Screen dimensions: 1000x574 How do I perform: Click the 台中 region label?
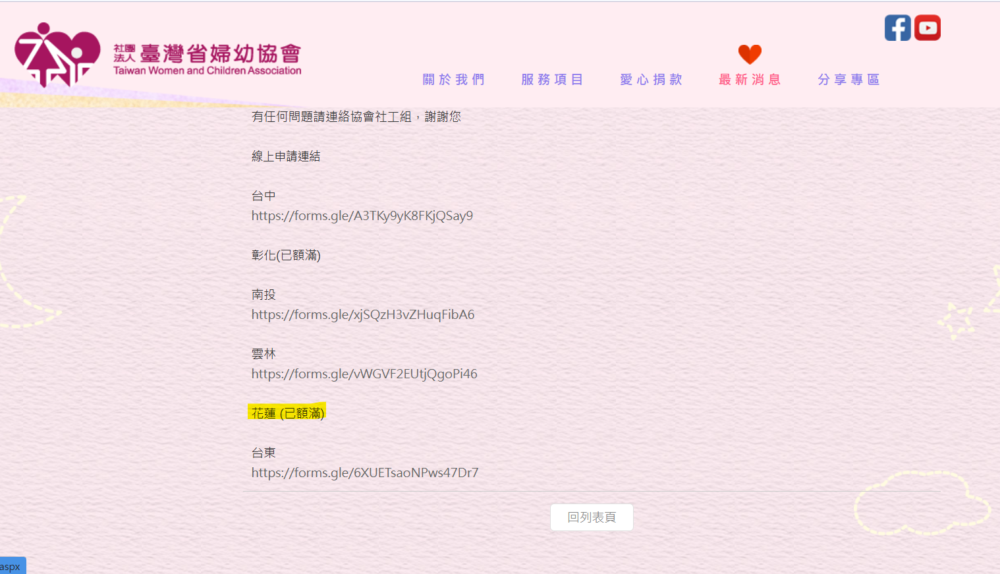tap(264, 196)
